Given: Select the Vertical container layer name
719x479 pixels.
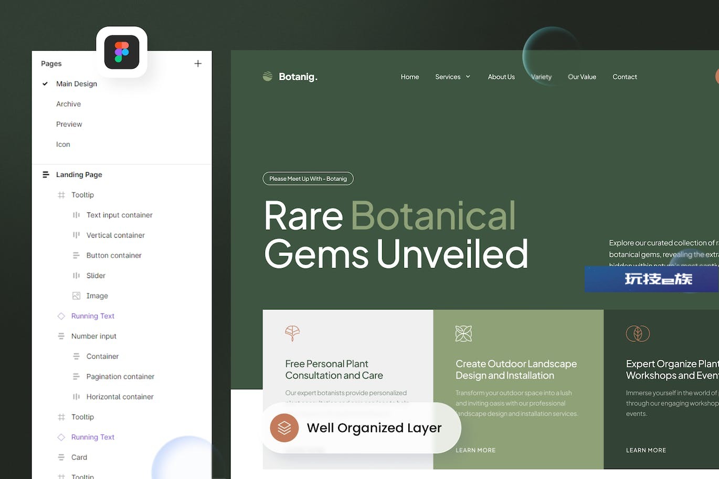Looking at the screenshot, I should (115, 235).
